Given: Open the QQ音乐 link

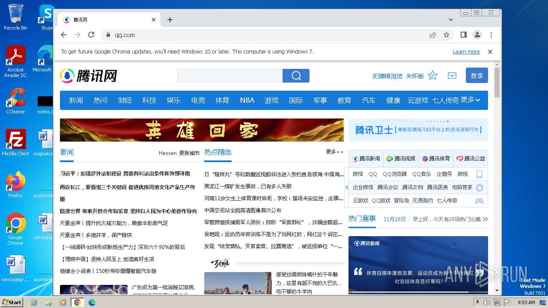Looking at the screenshot, I should tap(422, 174).
